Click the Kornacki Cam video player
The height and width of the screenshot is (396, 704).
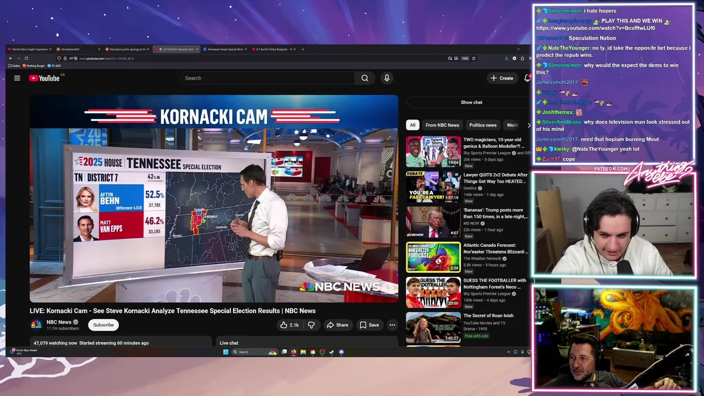pyautogui.click(x=214, y=199)
